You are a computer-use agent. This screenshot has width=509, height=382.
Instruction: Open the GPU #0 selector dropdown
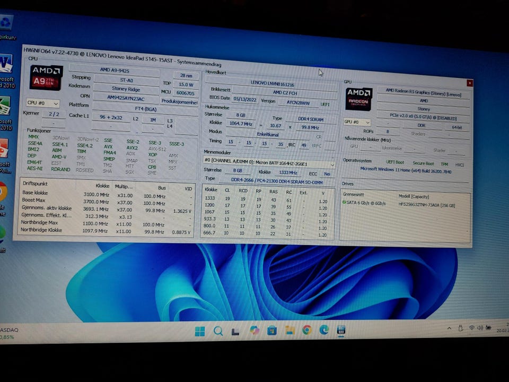[357, 122]
